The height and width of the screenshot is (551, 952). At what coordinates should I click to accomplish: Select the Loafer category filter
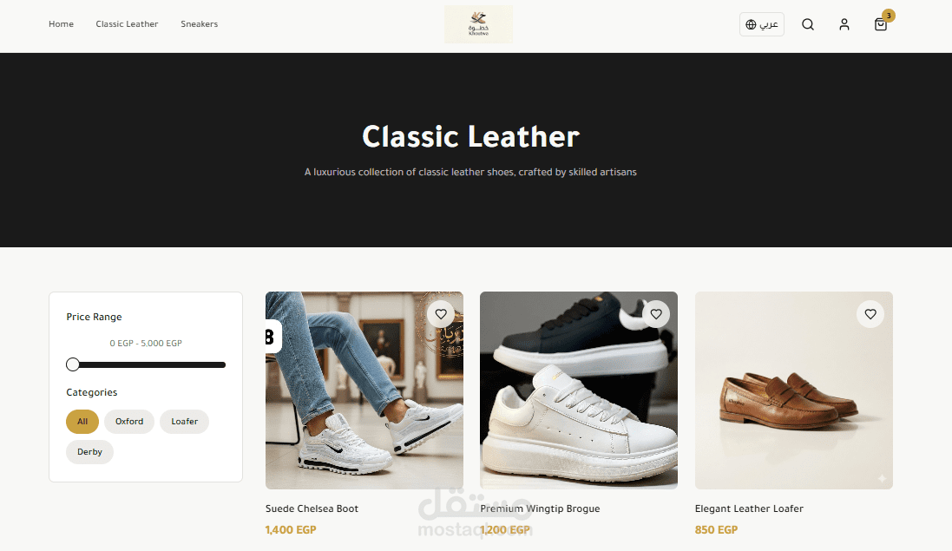(185, 421)
